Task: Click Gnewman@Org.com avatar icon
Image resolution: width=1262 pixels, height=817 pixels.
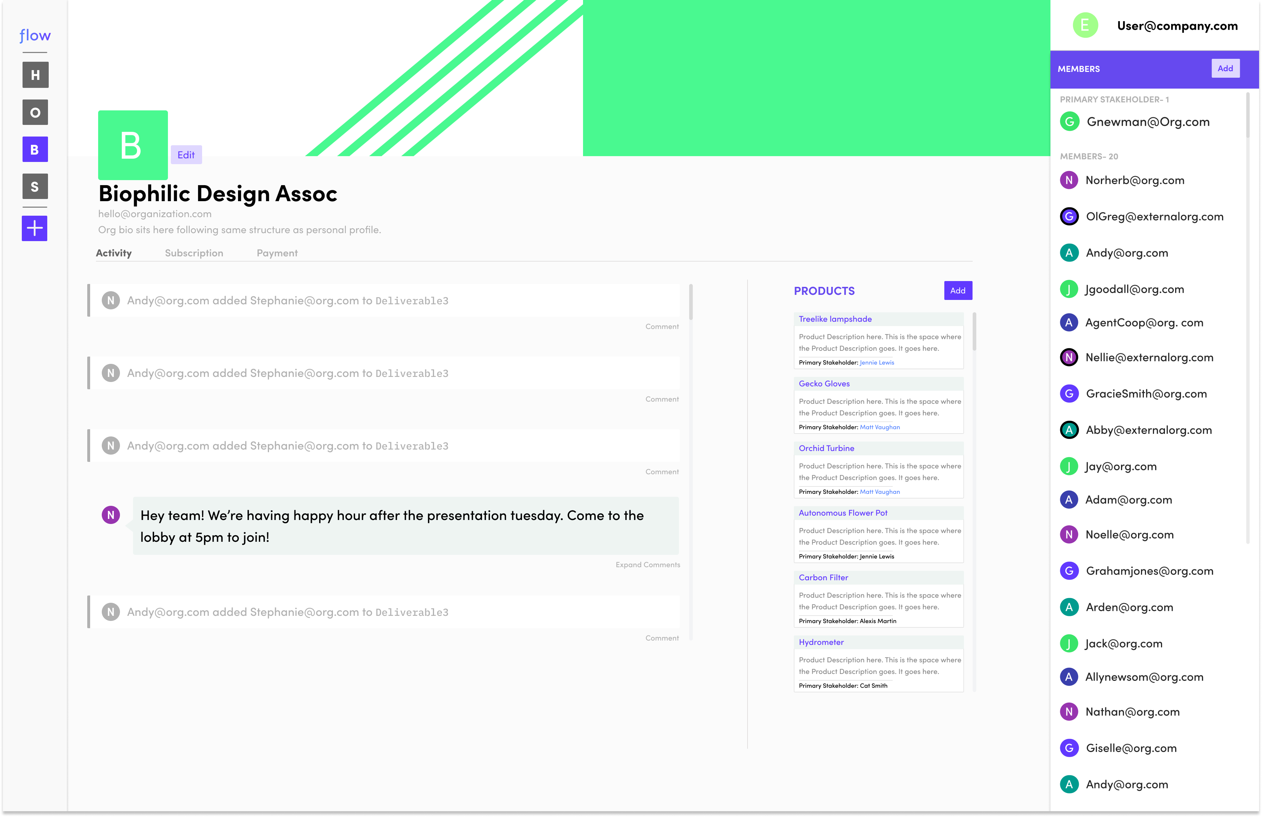Action: tap(1069, 122)
